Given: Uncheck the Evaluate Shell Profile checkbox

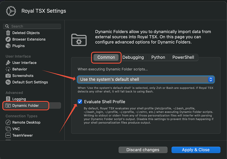Looking at the screenshot, I should (x=80, y=102).
